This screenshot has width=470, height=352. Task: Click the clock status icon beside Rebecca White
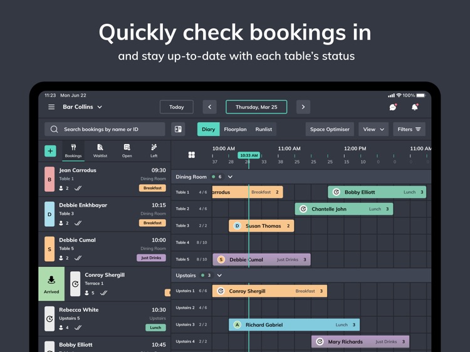coord(50,319)
